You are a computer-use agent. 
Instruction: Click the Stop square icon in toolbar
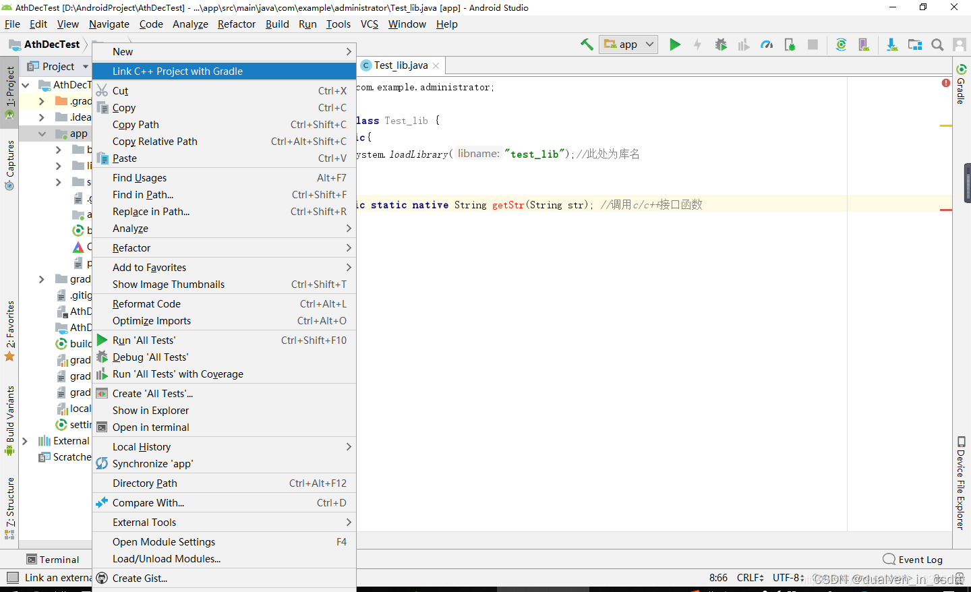(813, 45)
